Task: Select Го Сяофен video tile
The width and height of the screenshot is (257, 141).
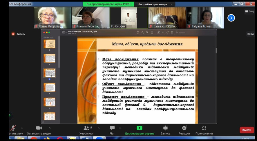Action: click(129, 18)
